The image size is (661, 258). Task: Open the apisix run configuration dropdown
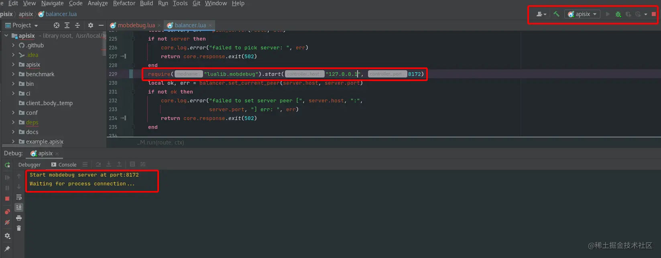582,14
